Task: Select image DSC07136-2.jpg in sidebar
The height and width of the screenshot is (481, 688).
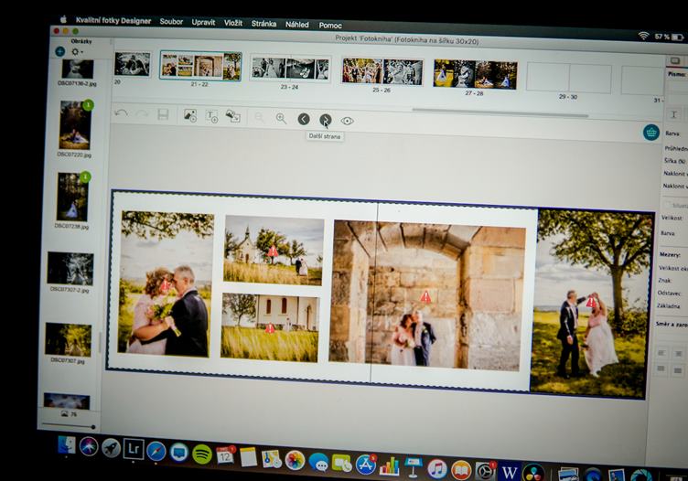Action: click(x=78, y=69)
